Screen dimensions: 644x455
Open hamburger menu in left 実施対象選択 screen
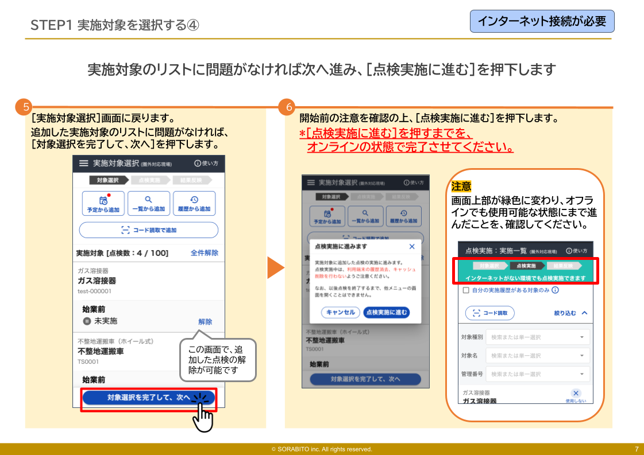[x=84, y=164]
